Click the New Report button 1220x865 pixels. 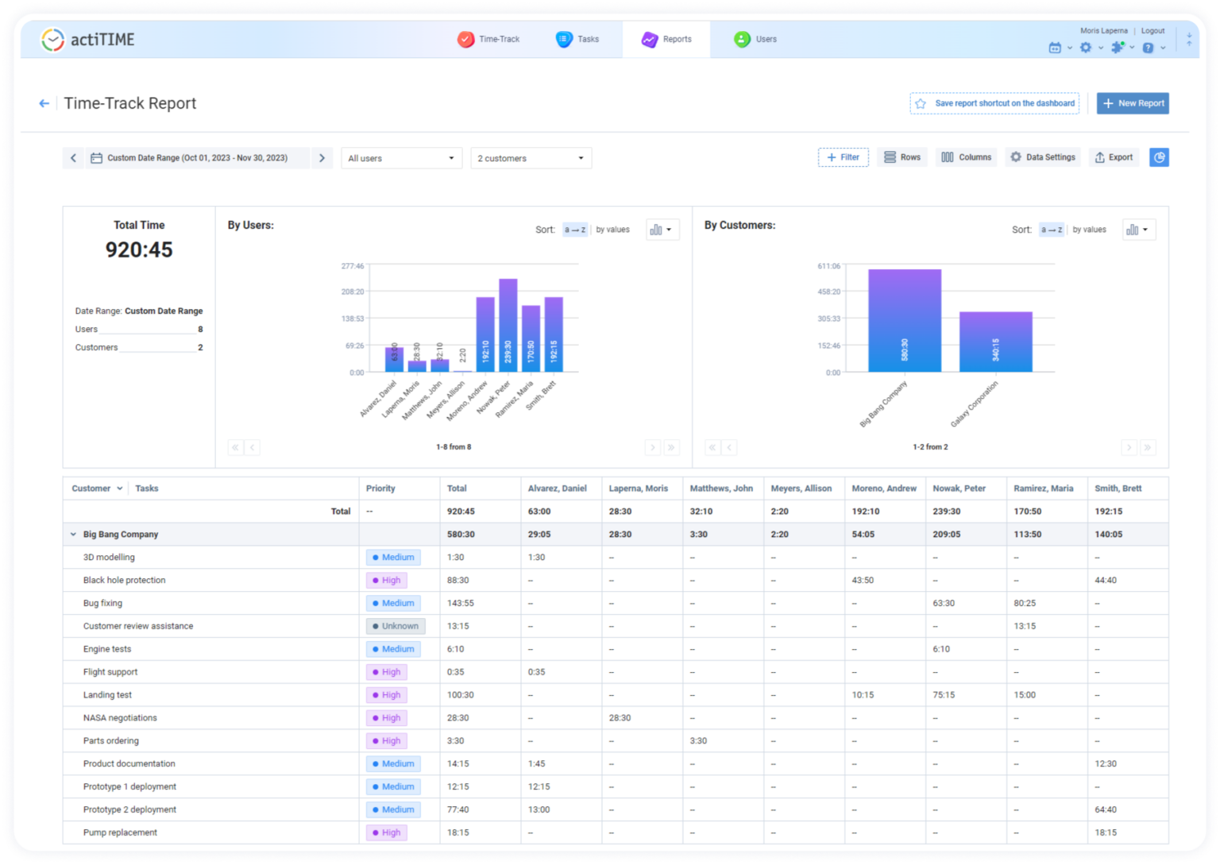(1133, 103)
